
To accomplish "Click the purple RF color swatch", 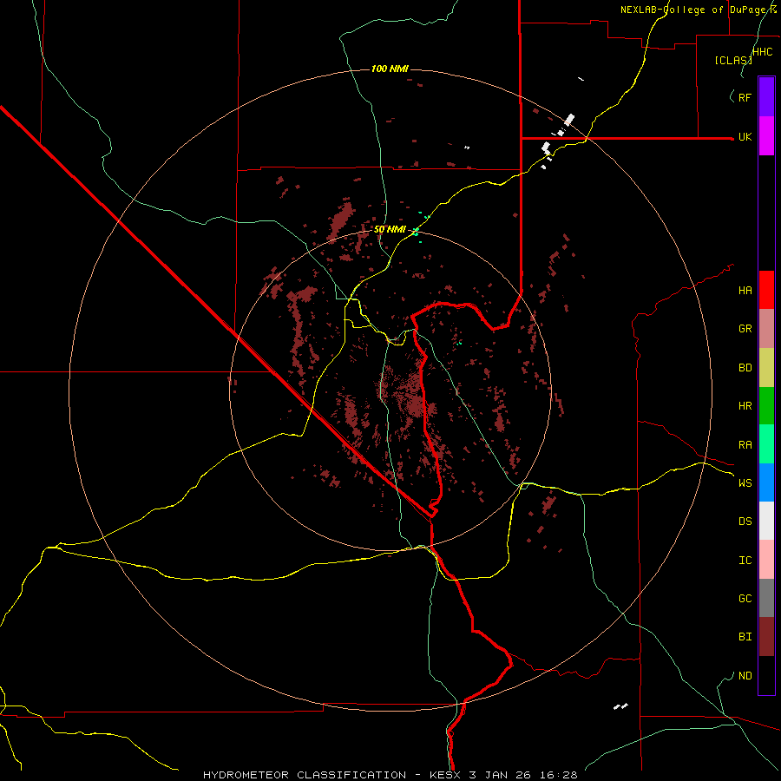I will pos(766,97).
